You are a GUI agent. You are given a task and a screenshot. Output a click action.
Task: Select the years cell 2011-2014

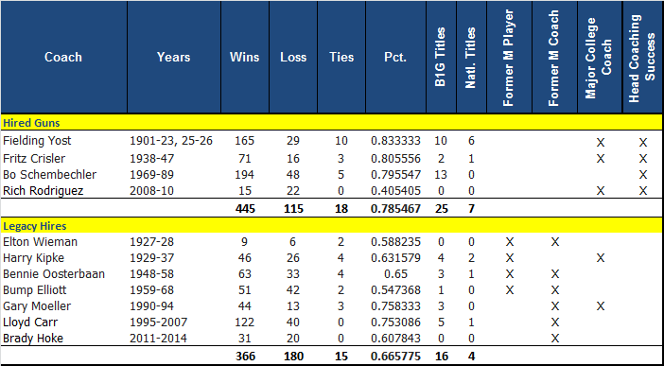pyautogui.click(x=158, y=339)
